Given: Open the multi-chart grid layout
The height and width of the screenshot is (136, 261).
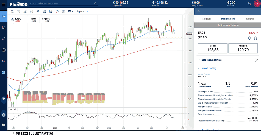Looking at the screenshot, I should coord(44,11).
